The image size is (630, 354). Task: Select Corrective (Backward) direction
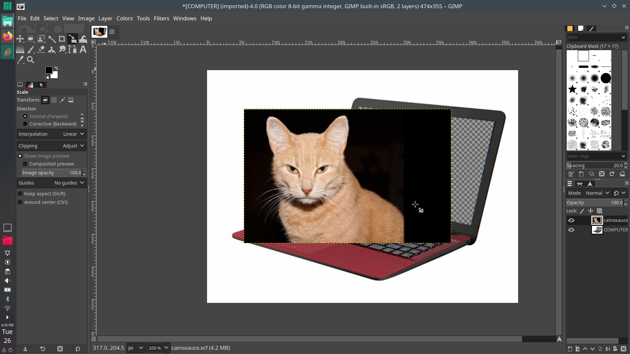coord(25,124)
